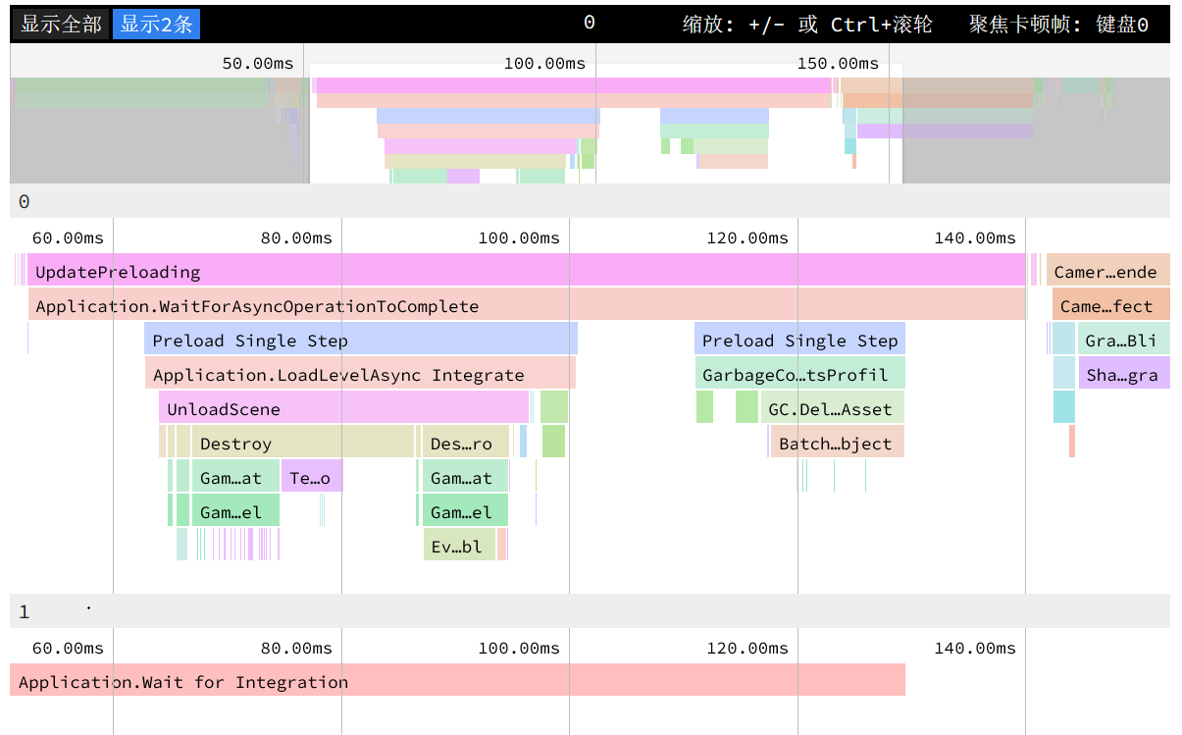The image size is (1182, 735).
Task: Click the 100.00ms mark in the overview minimap
Action: click(x=544, y=64)
